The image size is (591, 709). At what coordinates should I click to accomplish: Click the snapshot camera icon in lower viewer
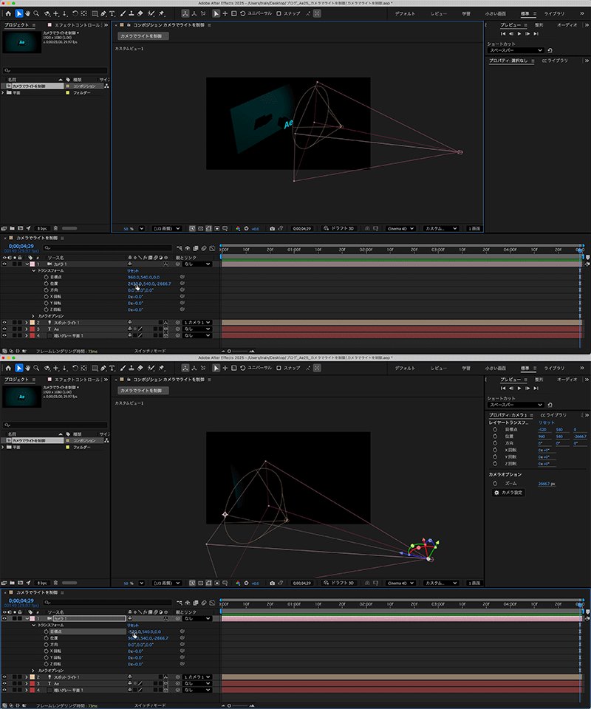[x=272, y=583]
